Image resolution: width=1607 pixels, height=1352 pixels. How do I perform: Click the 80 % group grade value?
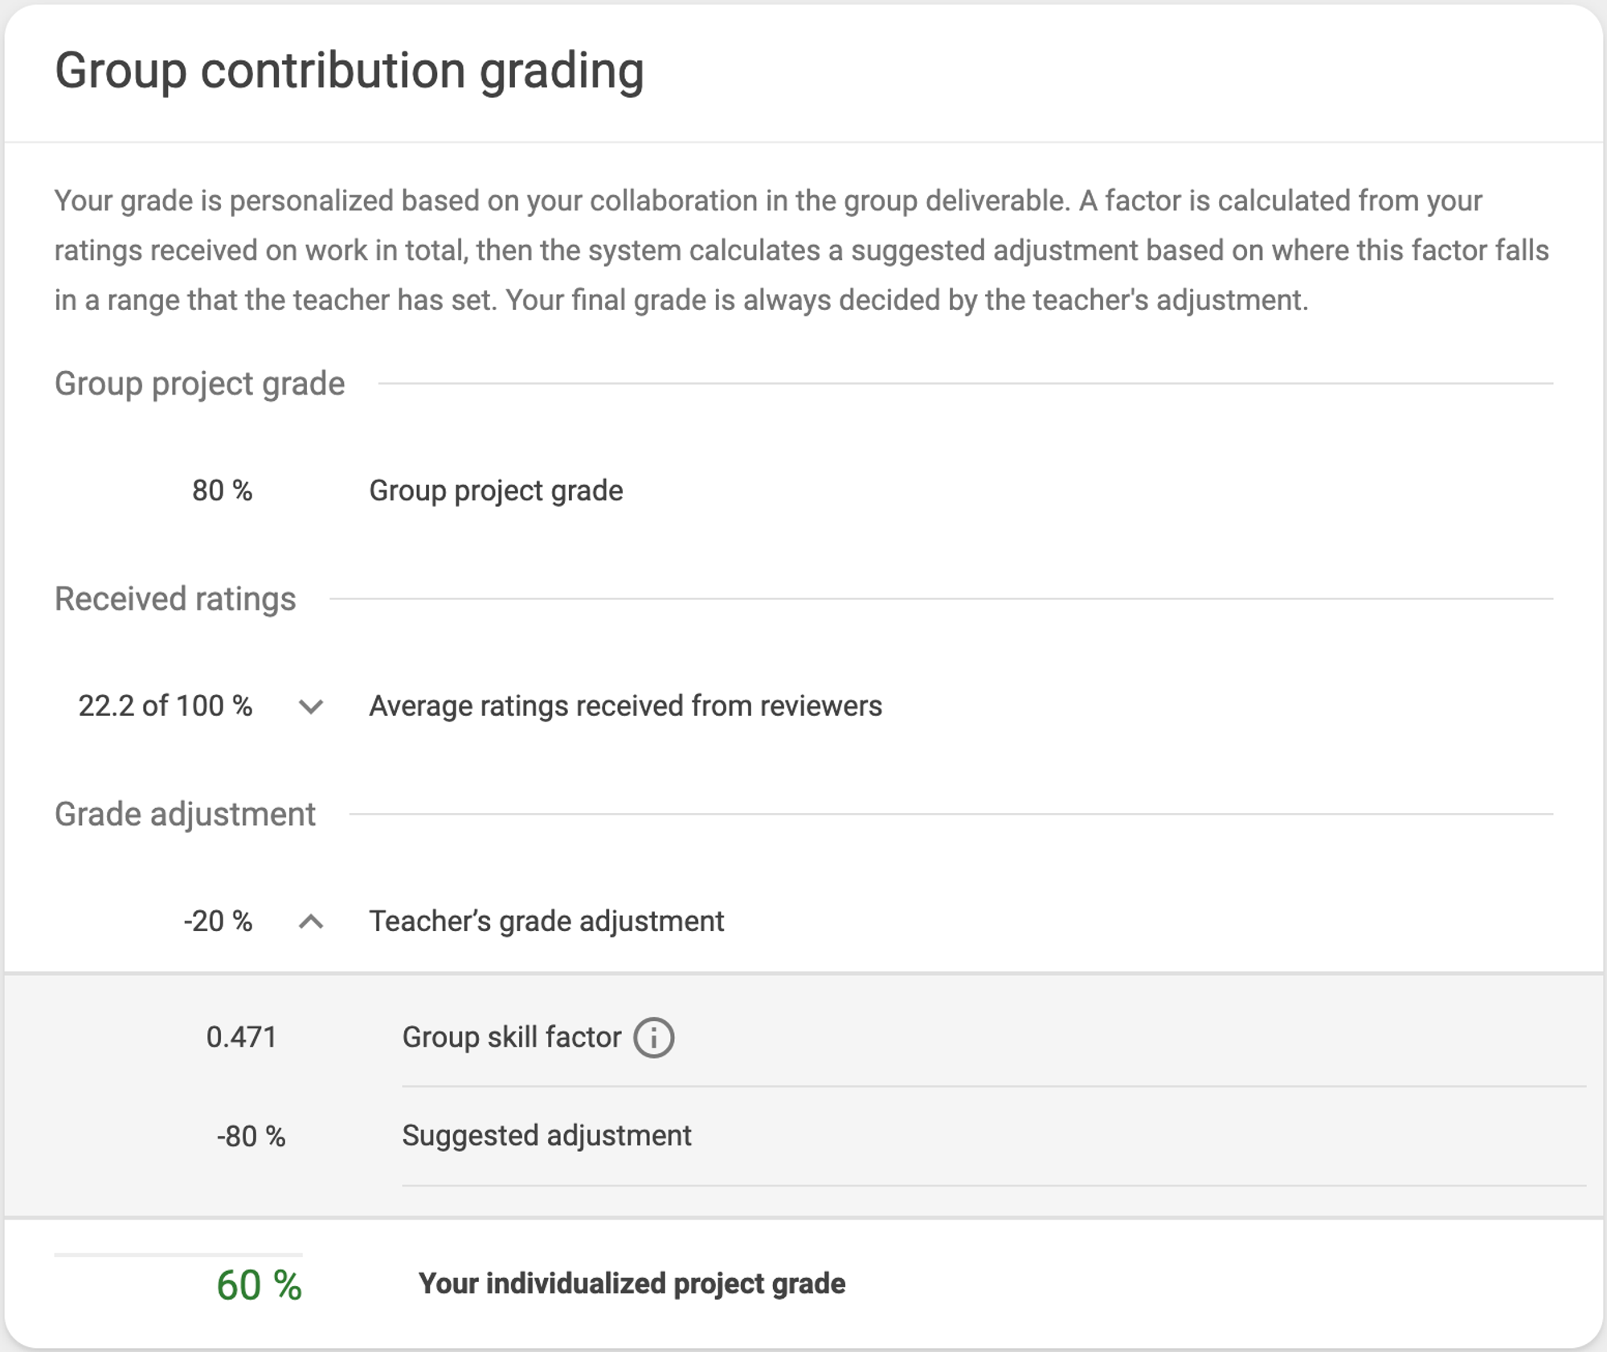point(222,491)
